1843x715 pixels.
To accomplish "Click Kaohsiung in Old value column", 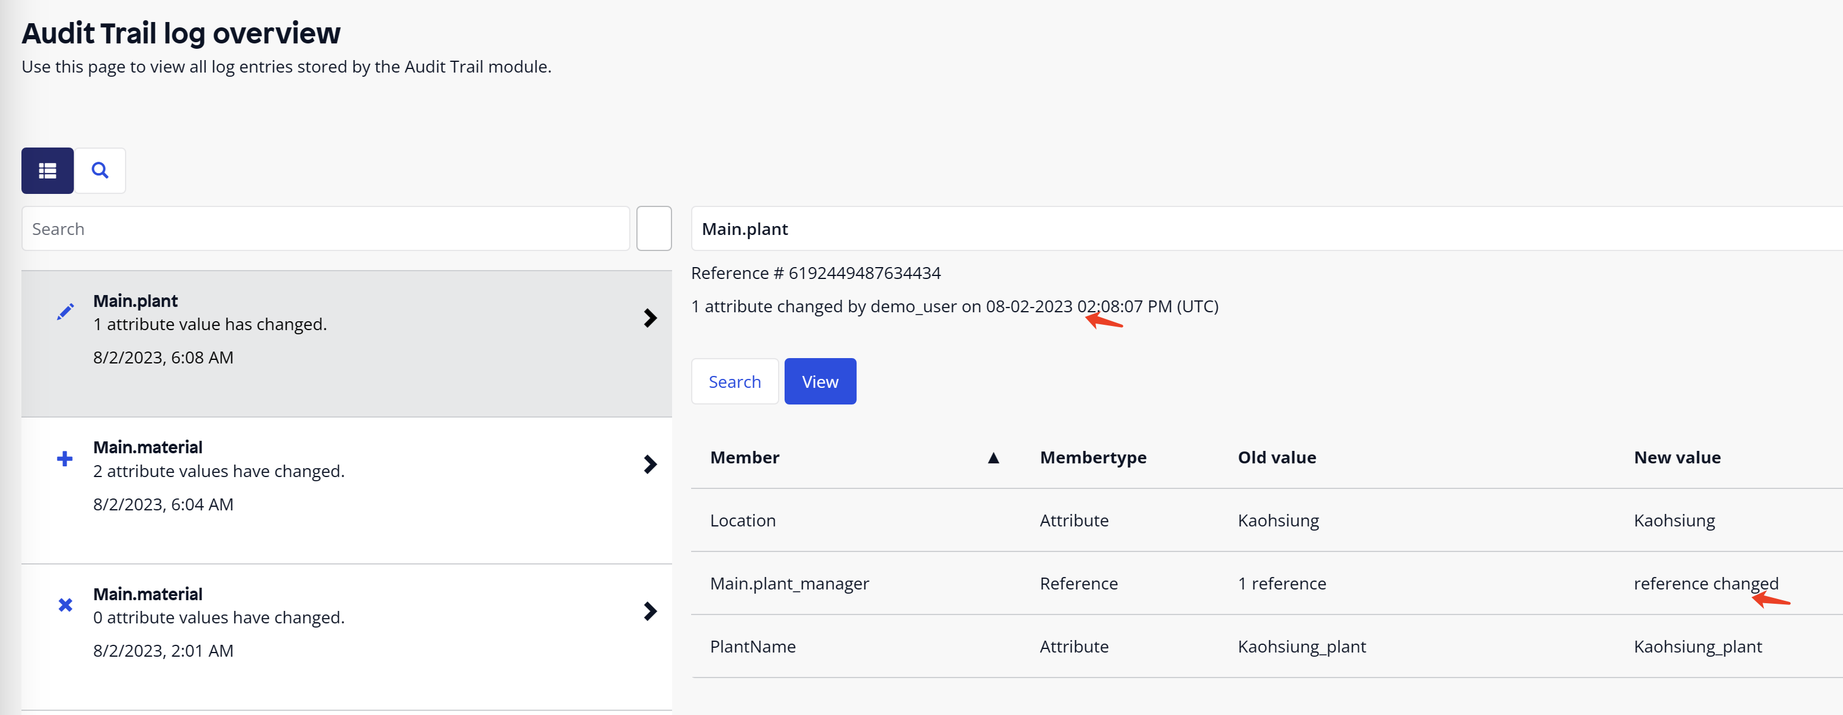I will point(1278,520).
